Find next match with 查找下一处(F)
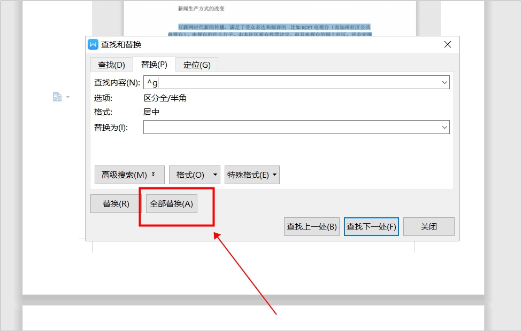 [x=371, y=226]
